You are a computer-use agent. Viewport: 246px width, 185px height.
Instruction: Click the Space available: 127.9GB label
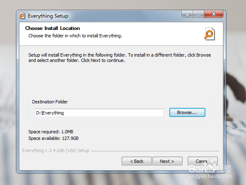[53, 138]
